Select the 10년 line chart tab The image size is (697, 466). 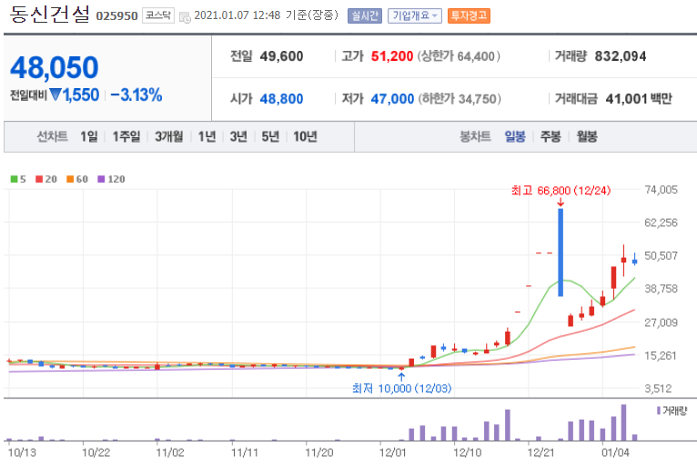[305, 136]
